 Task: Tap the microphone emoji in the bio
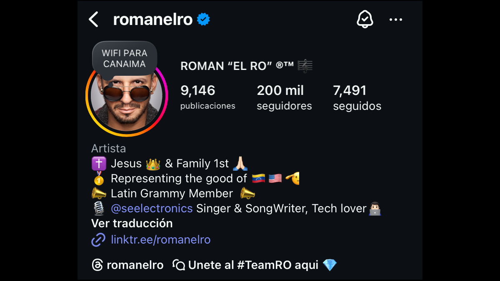99,208
